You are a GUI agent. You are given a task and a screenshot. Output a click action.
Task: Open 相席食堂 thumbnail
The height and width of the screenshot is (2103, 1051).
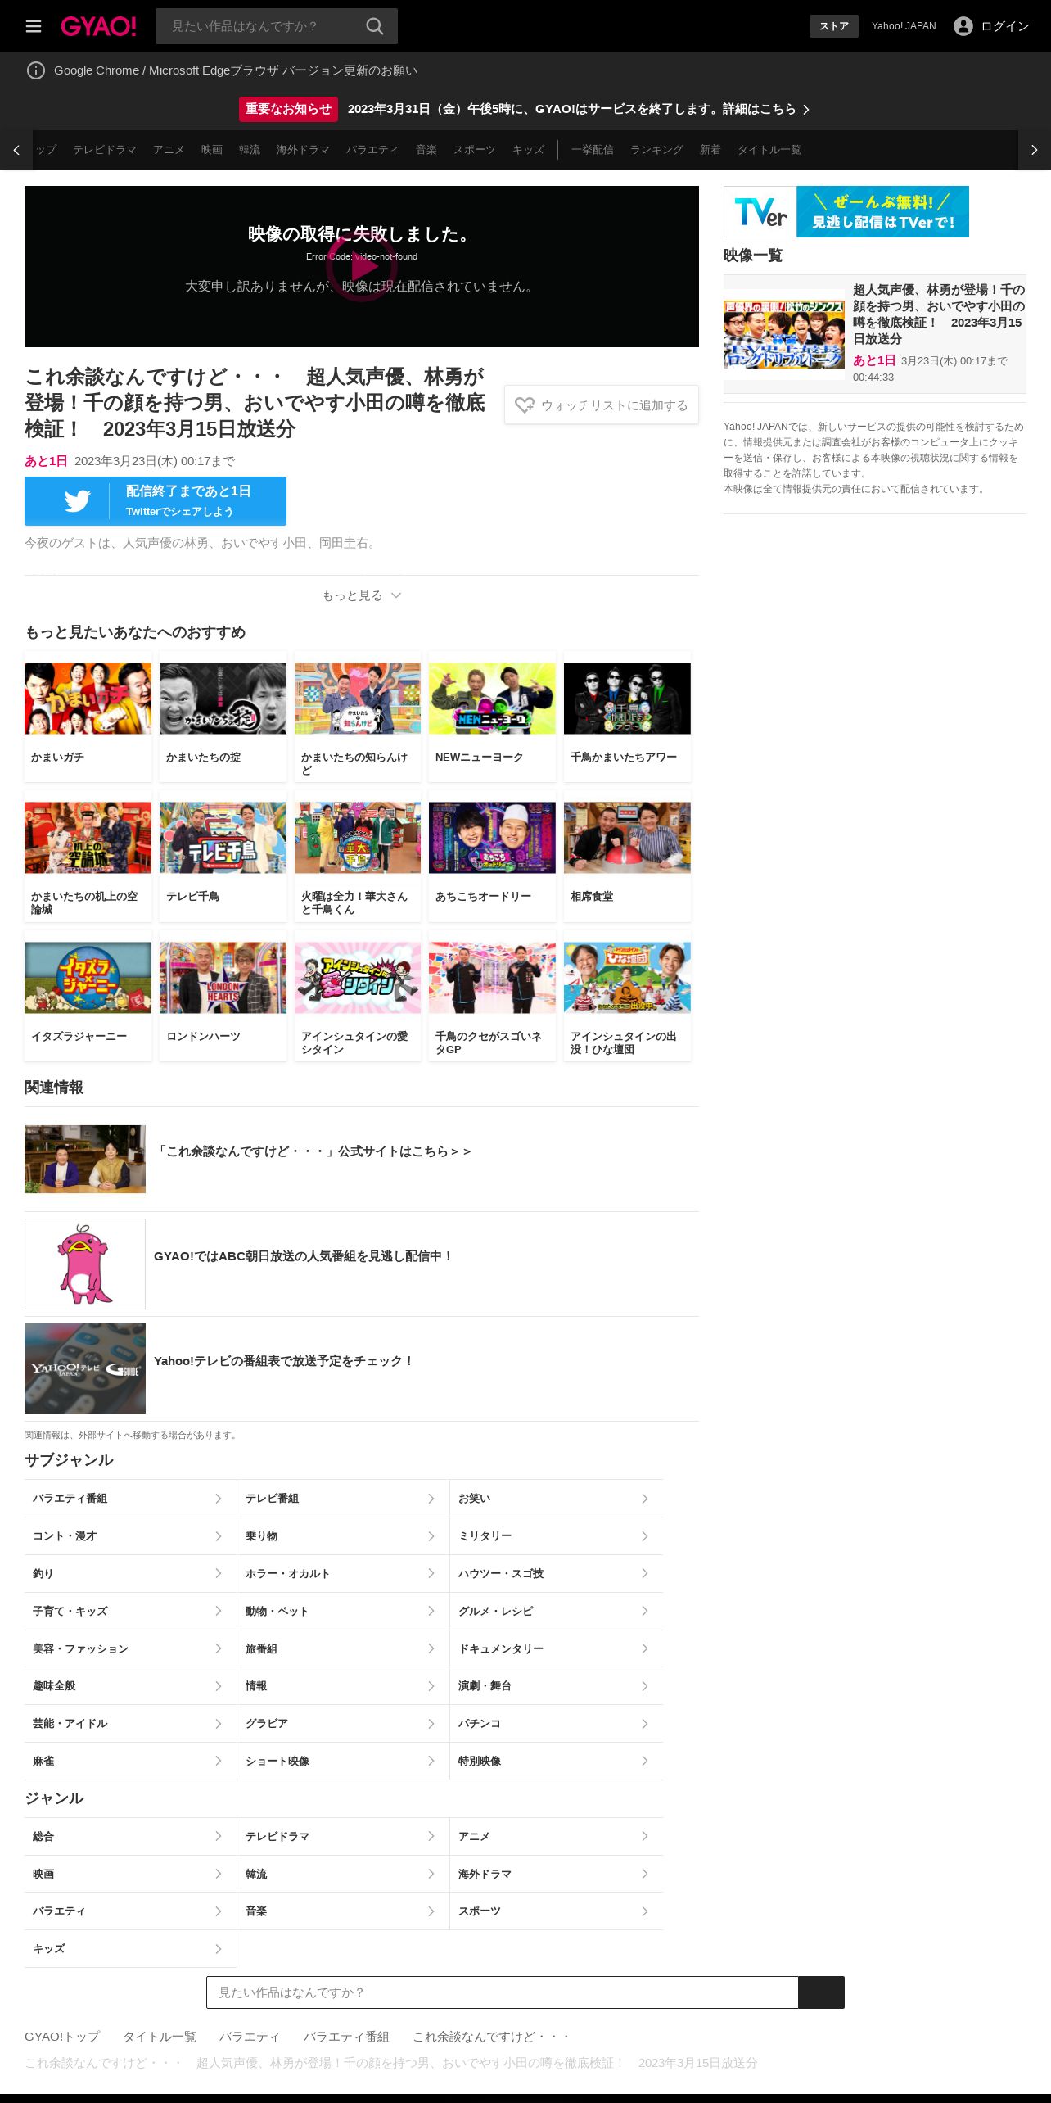click(627, 838)
